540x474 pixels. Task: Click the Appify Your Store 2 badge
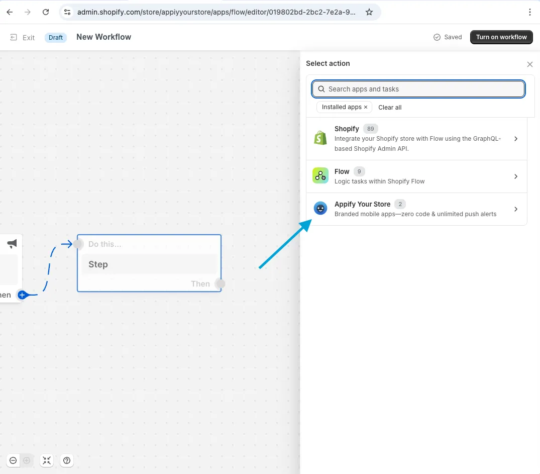point(400,204)
